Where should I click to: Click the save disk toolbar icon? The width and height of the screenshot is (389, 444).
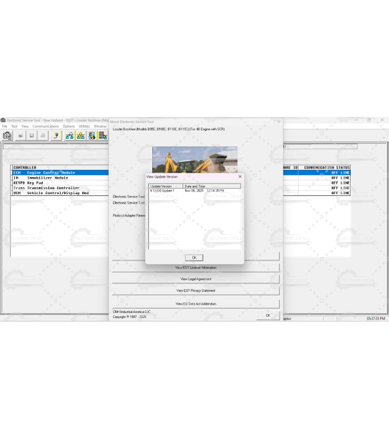(x=32, y=135)
